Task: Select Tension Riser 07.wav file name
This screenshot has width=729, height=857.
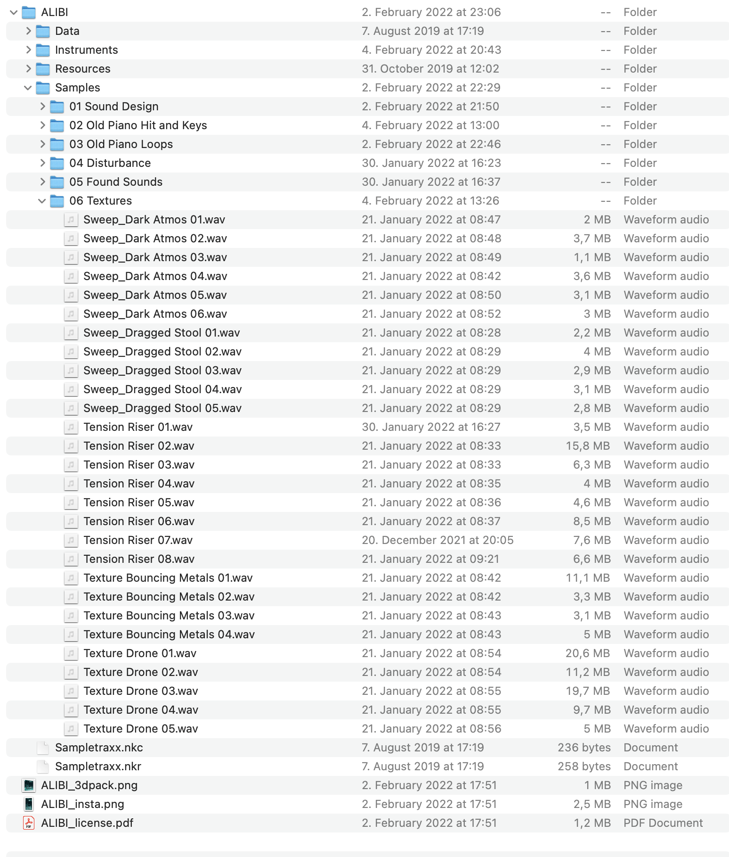Action: [x=138, y=540]
